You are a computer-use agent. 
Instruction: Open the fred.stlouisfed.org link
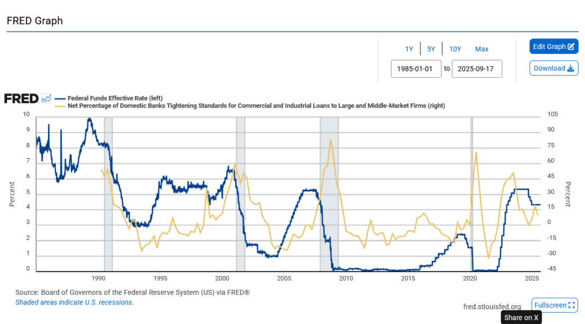click(492, 307)
